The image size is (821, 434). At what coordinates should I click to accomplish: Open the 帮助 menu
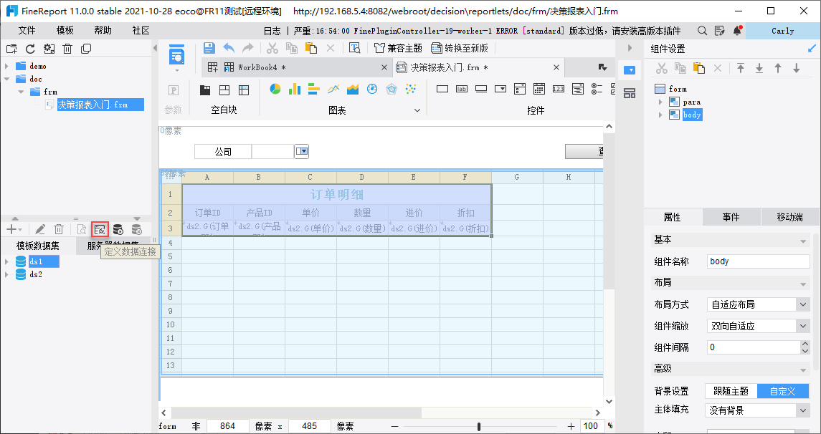[103, 31]
